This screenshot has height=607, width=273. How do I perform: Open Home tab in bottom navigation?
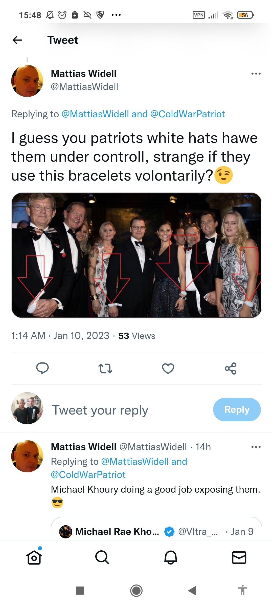34,557
